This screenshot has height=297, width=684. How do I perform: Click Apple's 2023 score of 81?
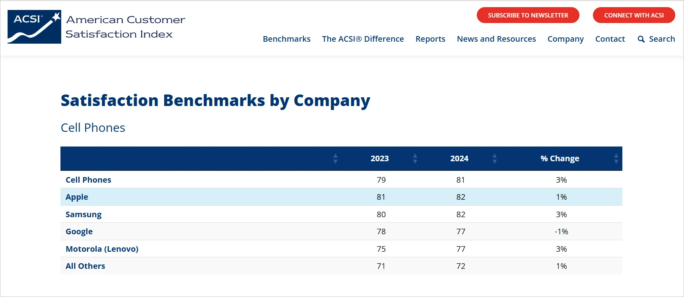click(x=381, y=197)
